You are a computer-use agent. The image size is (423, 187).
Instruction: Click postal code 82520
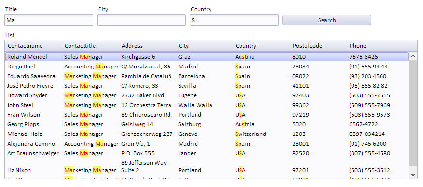pos(300,153)
